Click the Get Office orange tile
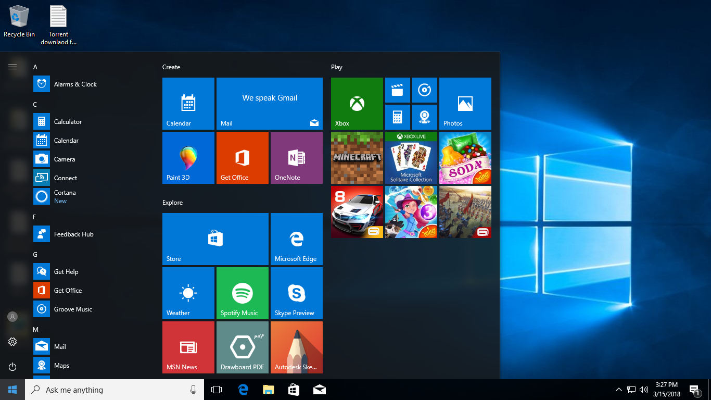This screenshot has height=400, width=711. [x=243, y=158]
